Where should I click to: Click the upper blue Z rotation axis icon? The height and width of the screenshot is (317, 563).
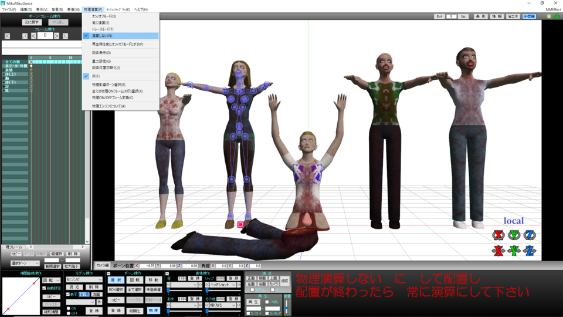pos(530,235)
